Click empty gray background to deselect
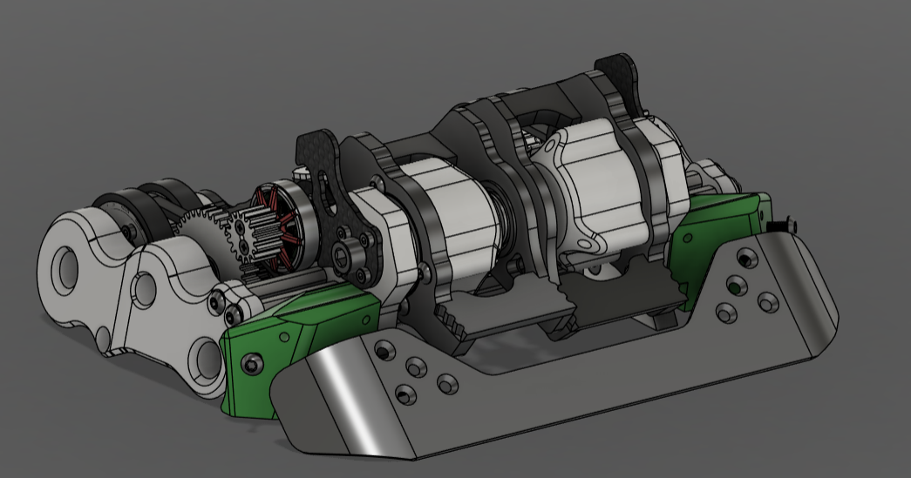911x478 pixels. [x=131, y=70]
